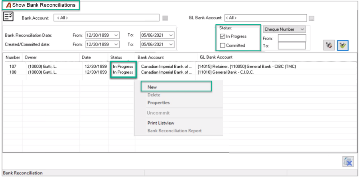Click the refresh filter icon with green check
The height and width of the screenshot is (177, 359).
click(x=343, y=45)
